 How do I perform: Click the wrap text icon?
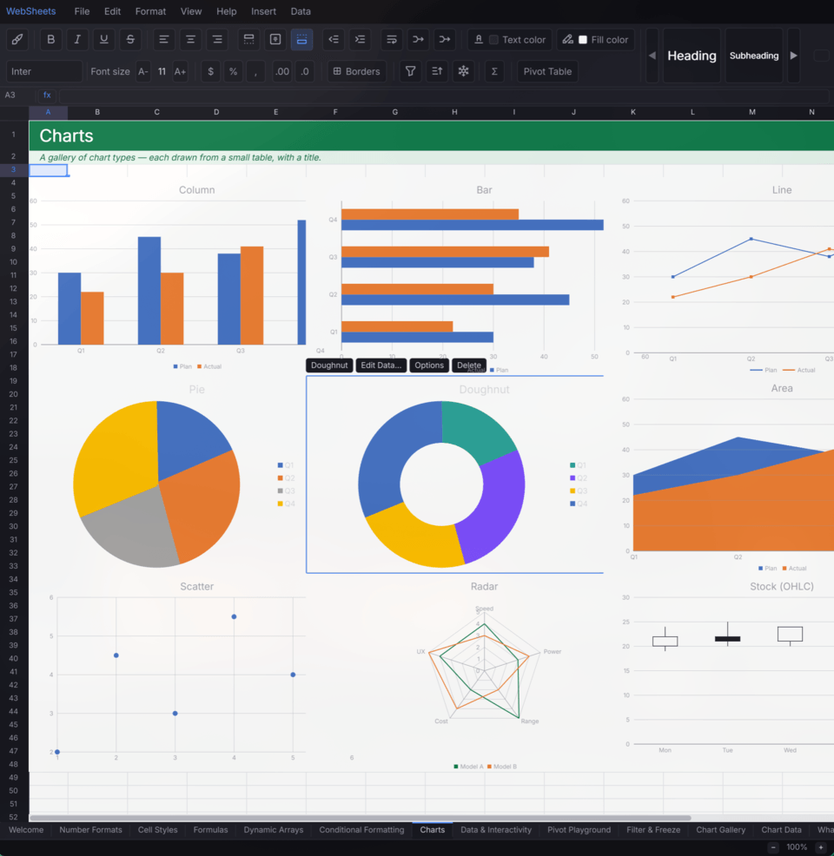coord(392,39)
